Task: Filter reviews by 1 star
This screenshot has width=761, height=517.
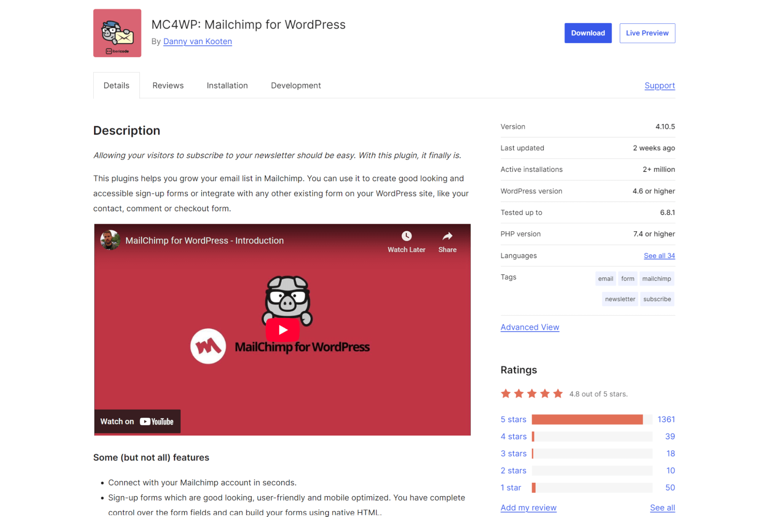Action: pos(511,488)
